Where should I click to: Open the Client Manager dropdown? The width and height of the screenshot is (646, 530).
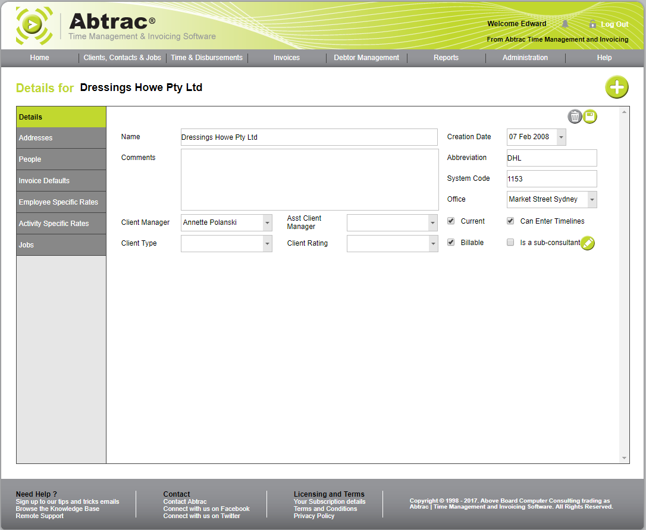(x=266, y=222)
